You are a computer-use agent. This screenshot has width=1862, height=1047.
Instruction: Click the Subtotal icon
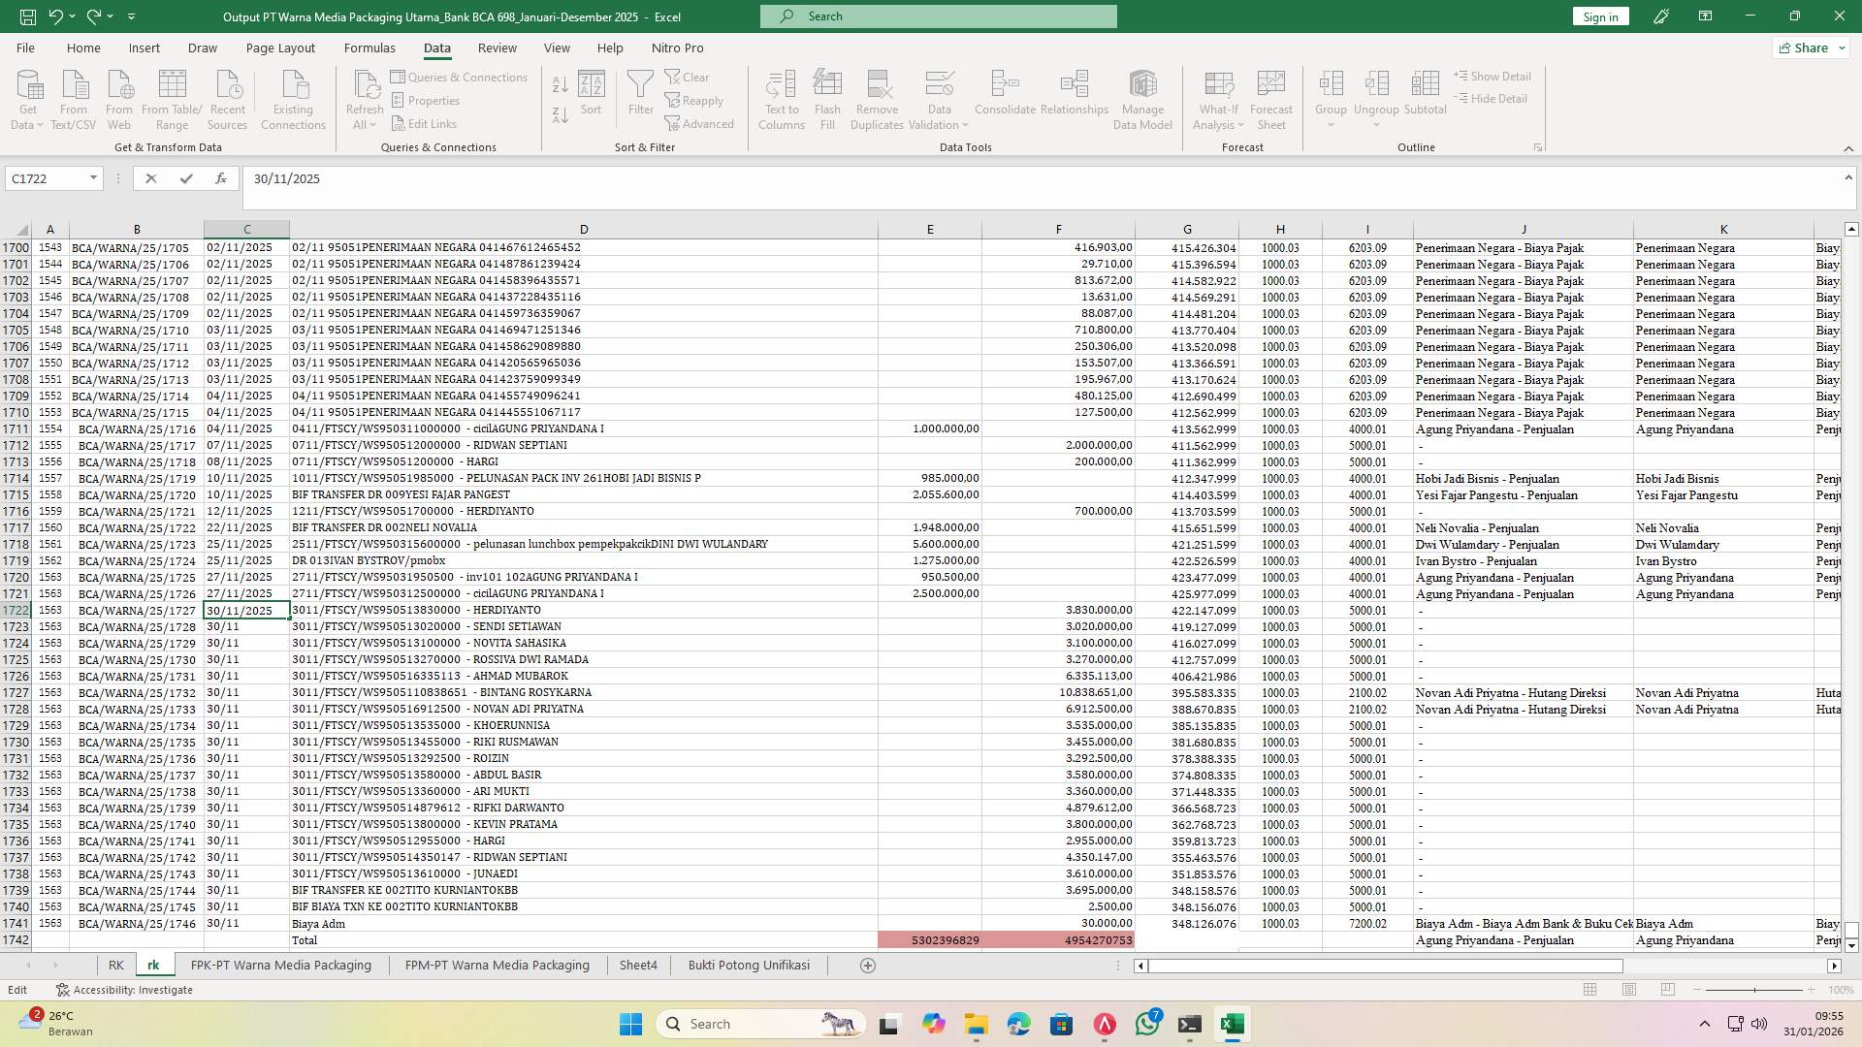(x=1425, y=97)
